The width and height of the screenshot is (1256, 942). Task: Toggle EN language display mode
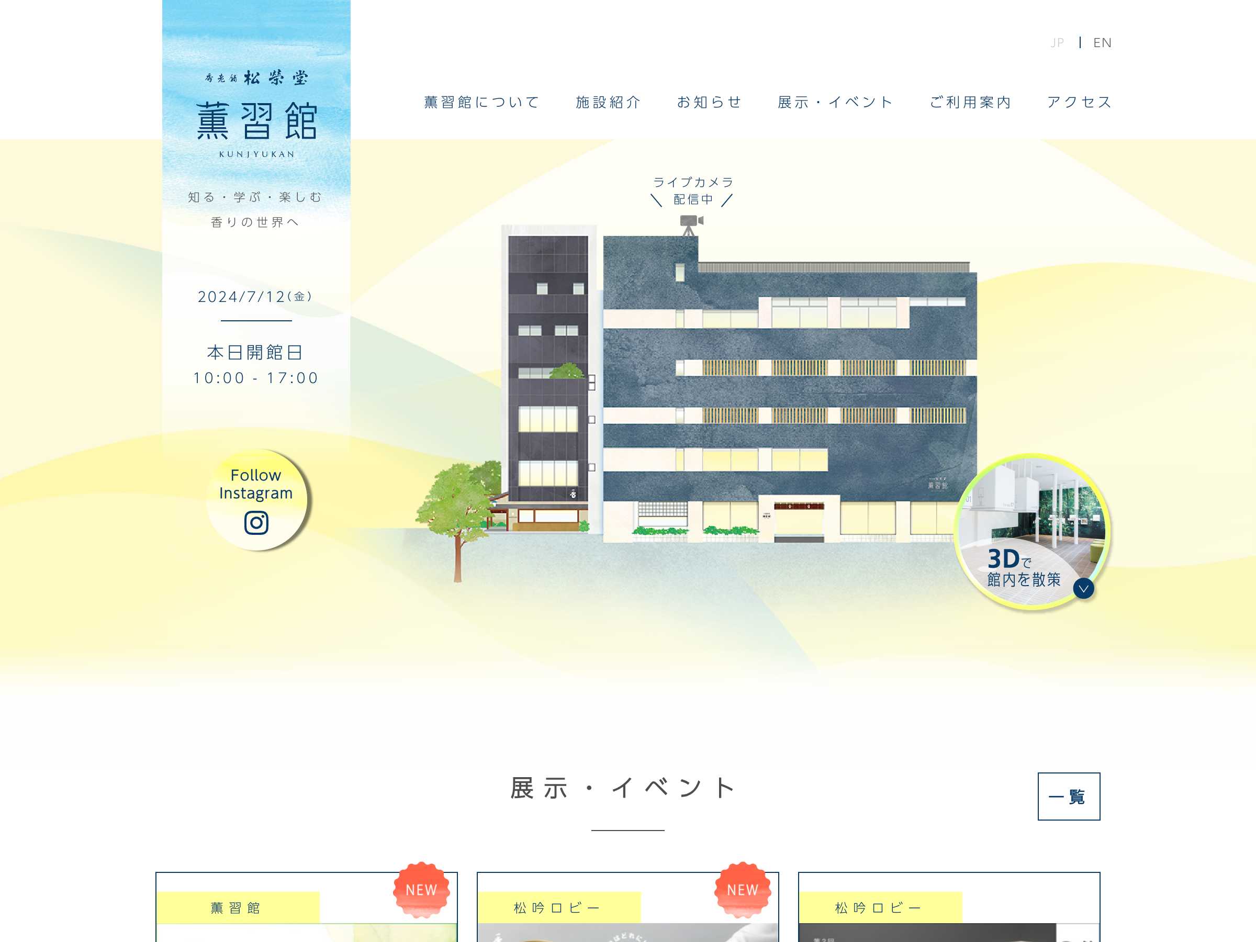(x=1101, y=41)
